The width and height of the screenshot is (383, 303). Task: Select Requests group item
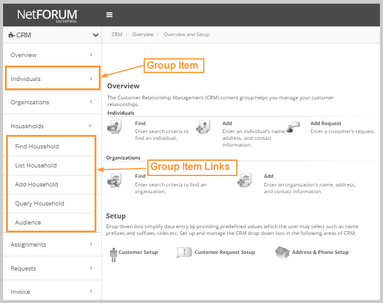(x=52, y=268)
